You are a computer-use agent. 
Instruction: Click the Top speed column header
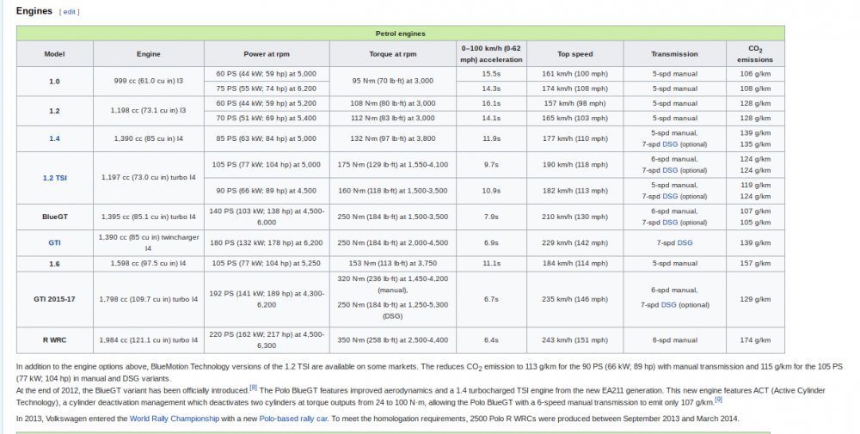tap(574, 53)
